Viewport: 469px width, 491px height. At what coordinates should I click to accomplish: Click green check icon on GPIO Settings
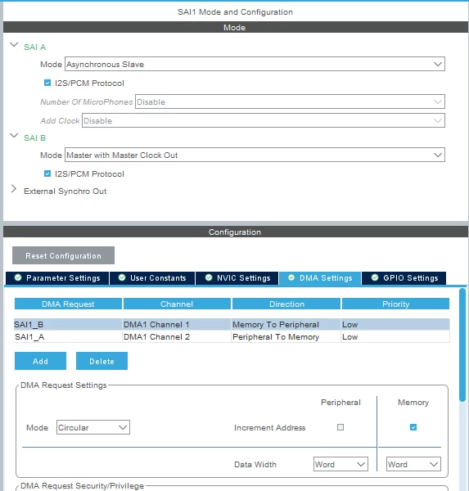(x=375, y=277)
